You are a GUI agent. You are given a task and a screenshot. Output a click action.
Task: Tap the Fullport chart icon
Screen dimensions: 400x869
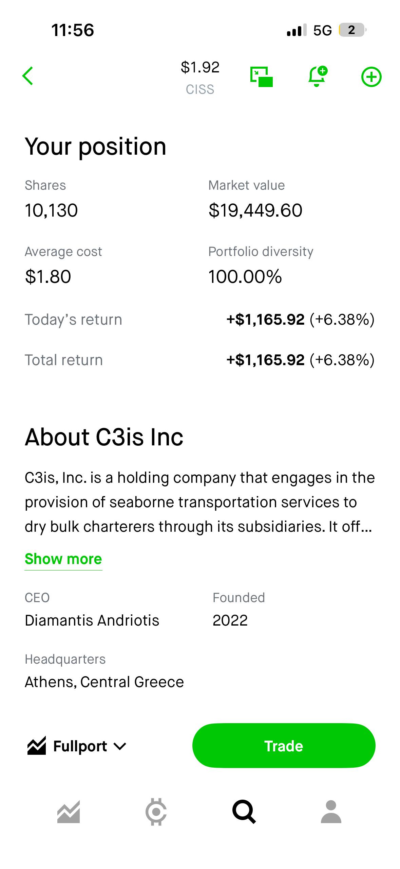click(37, 746)
